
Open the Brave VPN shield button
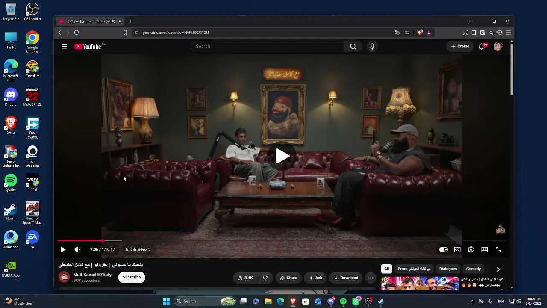(x=500, y=33)
